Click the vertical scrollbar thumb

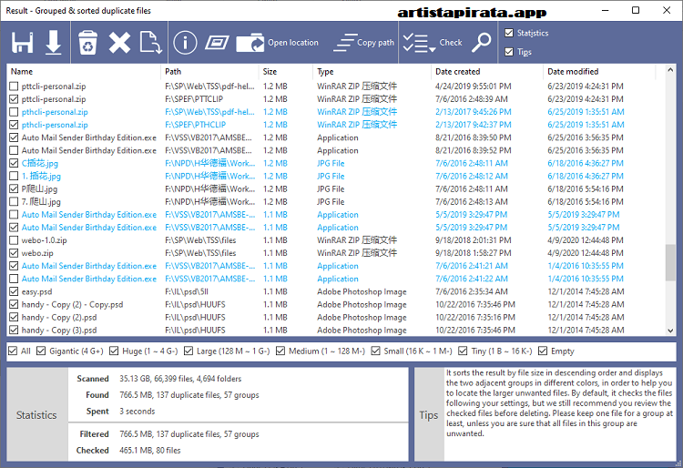[x=670, y=262]
